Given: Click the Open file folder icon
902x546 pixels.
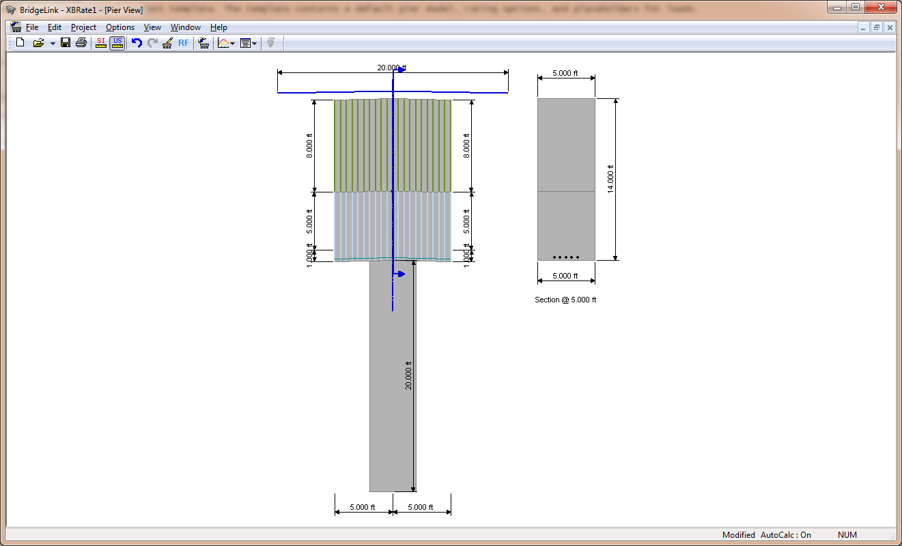Looking at the screenshot, I should point(38,43).
